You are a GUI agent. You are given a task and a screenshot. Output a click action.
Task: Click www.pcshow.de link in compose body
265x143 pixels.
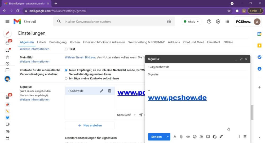(x=177, y=98)
